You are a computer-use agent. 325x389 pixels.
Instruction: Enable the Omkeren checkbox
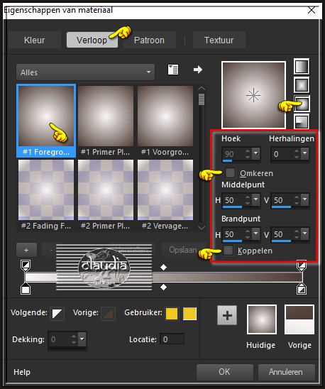point(230,173)
